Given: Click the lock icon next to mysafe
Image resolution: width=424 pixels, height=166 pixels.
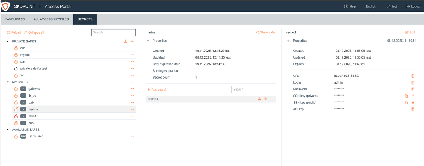Looking at the screenshot, I should (16, 55).
